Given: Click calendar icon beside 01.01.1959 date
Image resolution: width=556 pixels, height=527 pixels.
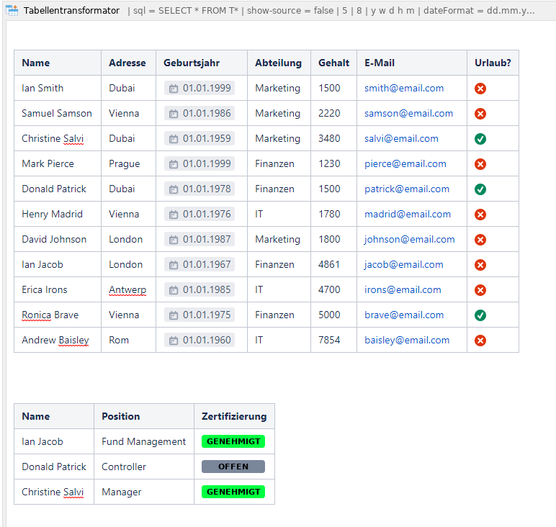Looking at the screenshot, I should [174, 139].
